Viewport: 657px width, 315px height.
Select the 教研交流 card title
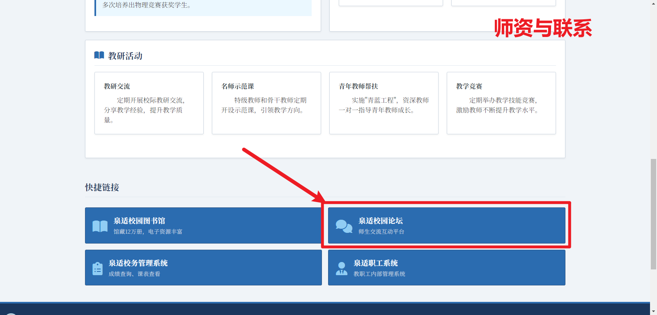(117, 86)
